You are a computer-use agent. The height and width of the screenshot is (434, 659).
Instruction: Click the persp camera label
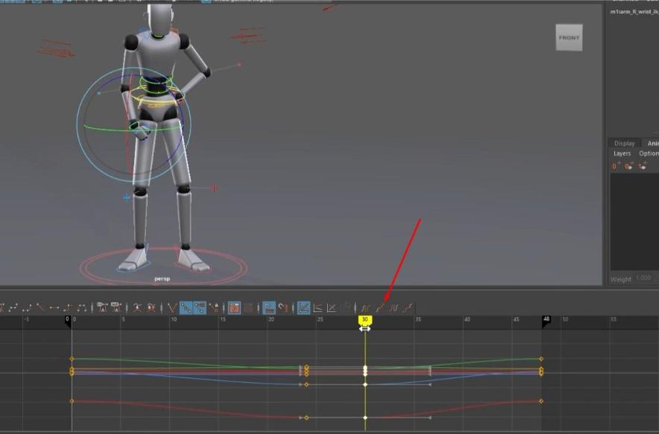pyautogui.click(x=163, y=278)
